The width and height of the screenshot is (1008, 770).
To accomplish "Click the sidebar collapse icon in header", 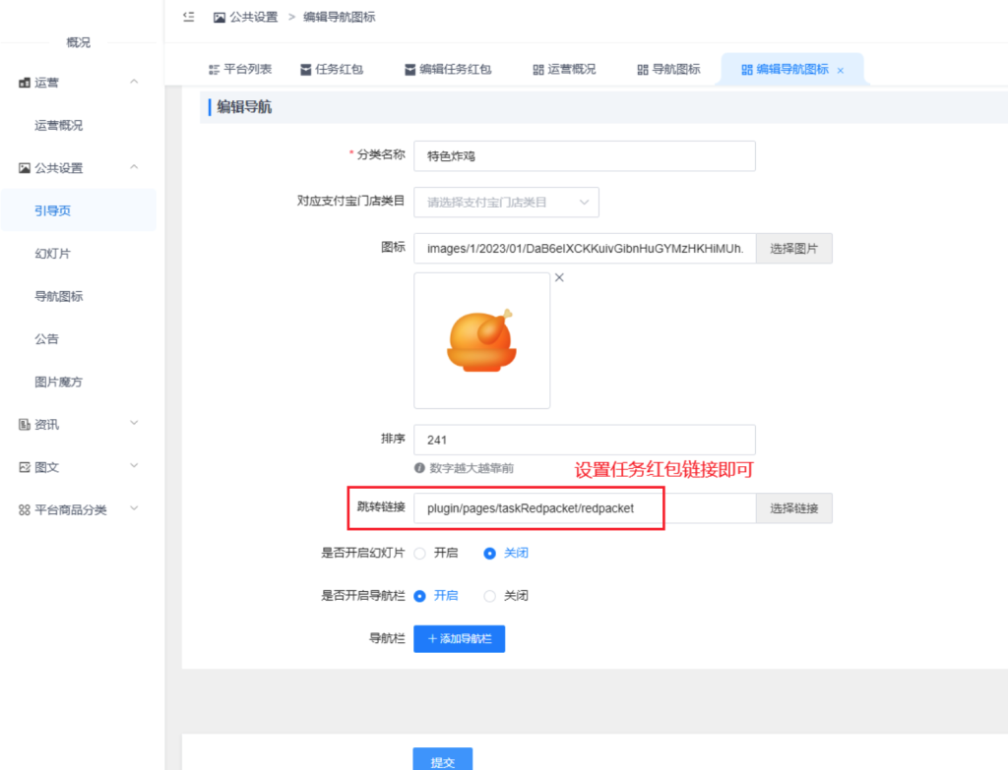I will [189, 17].
